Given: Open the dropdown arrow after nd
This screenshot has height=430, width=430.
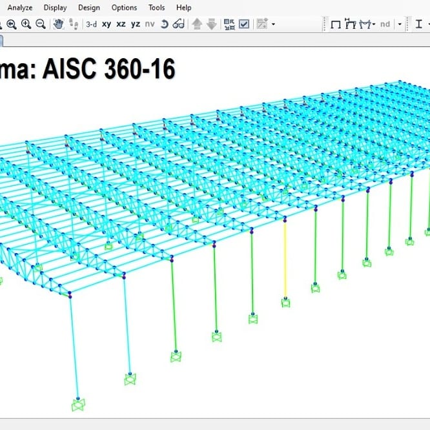Looking at the screenshot, I should pyautogui.click(x=400, y=25).
